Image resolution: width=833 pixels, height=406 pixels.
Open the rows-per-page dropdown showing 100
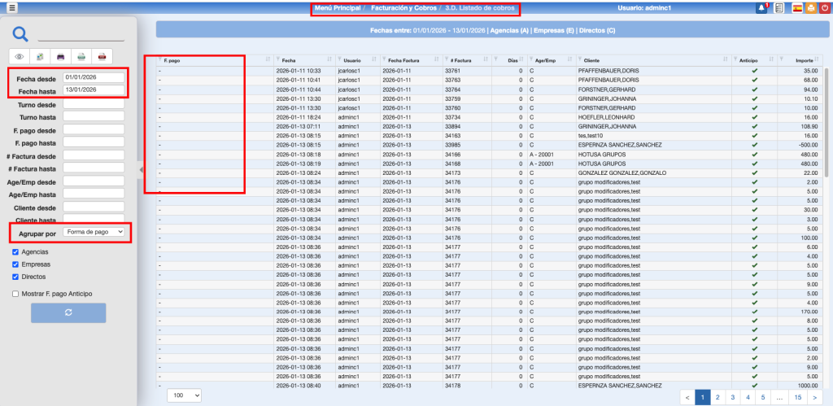click(x=184, y=395)
